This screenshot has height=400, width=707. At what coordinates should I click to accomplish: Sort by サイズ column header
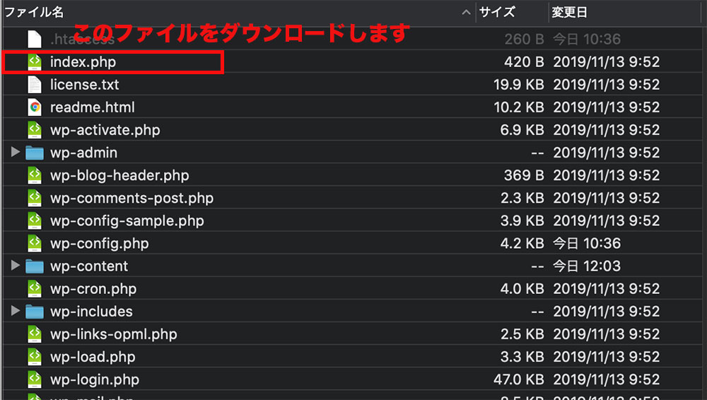[497, 12]
